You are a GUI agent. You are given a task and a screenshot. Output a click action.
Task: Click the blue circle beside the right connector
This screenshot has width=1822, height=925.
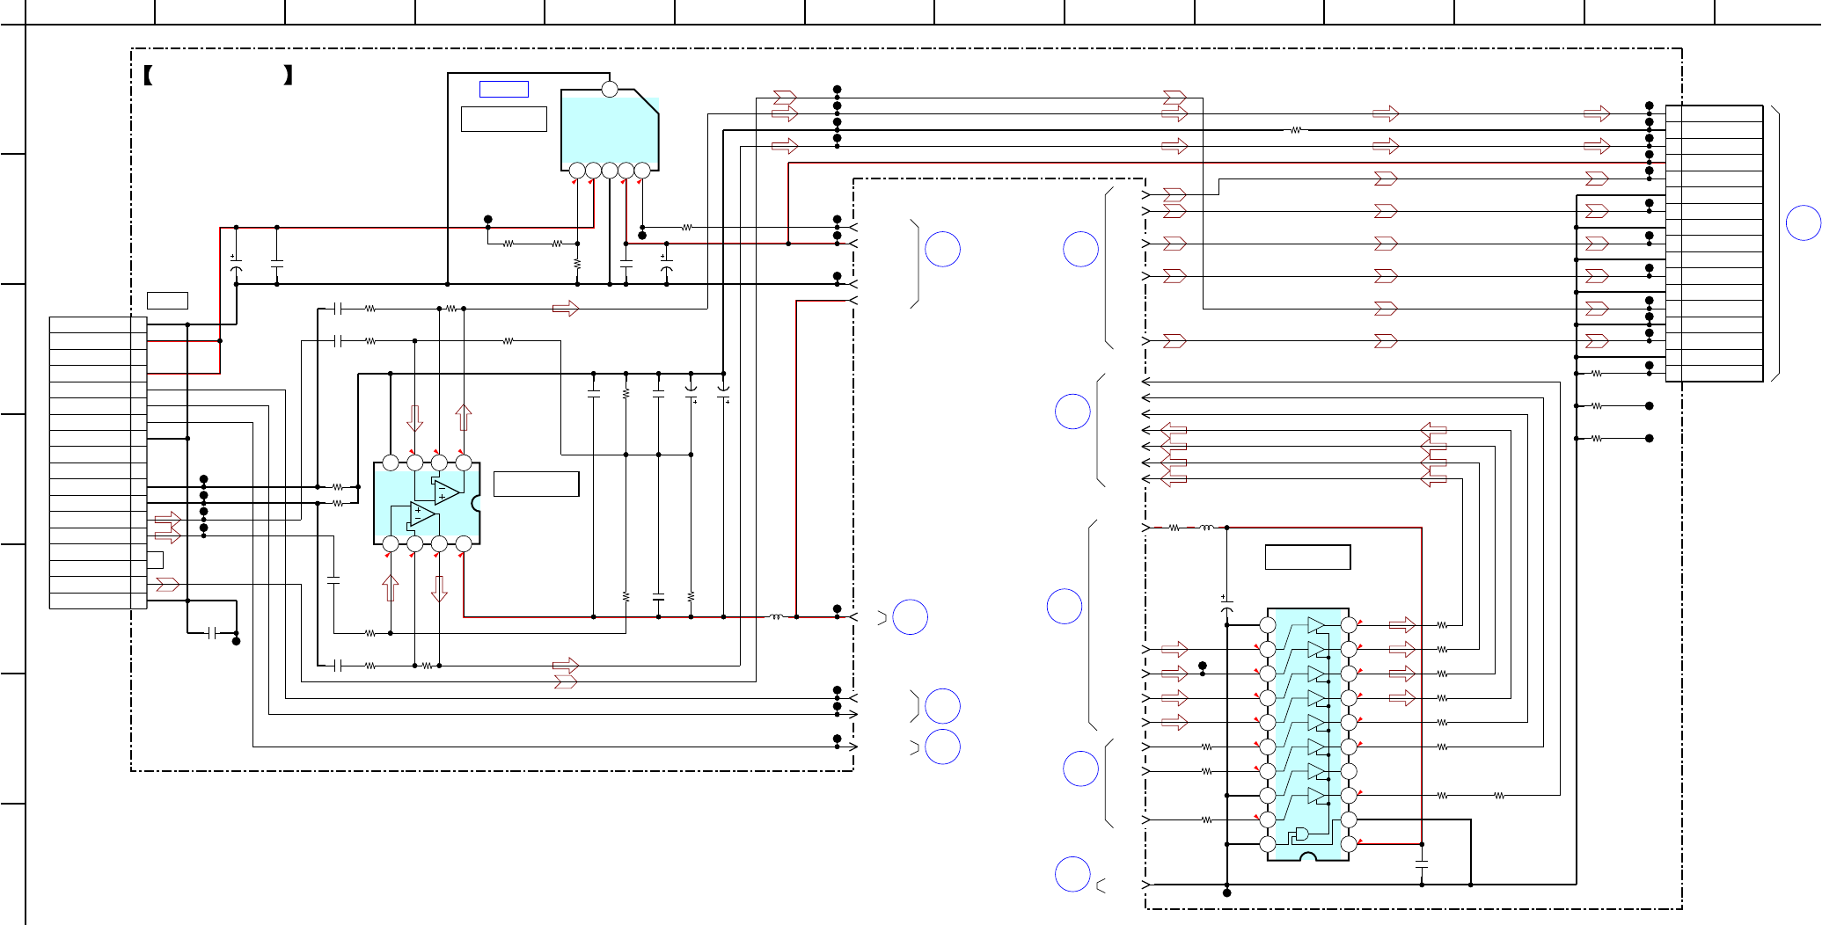pyautogui.click(x=1804, y=222)
